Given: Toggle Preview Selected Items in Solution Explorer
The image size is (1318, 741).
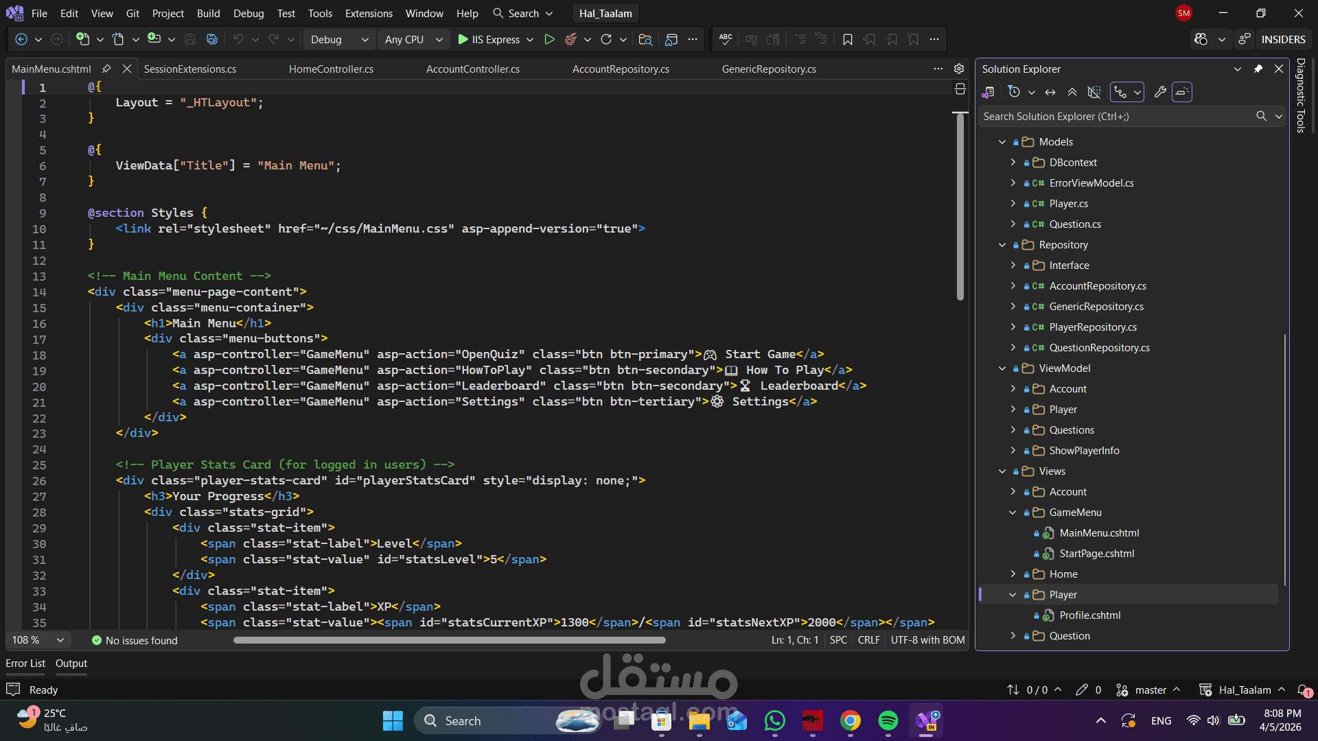Looking at the screenshot, I should pos(1182,92).
